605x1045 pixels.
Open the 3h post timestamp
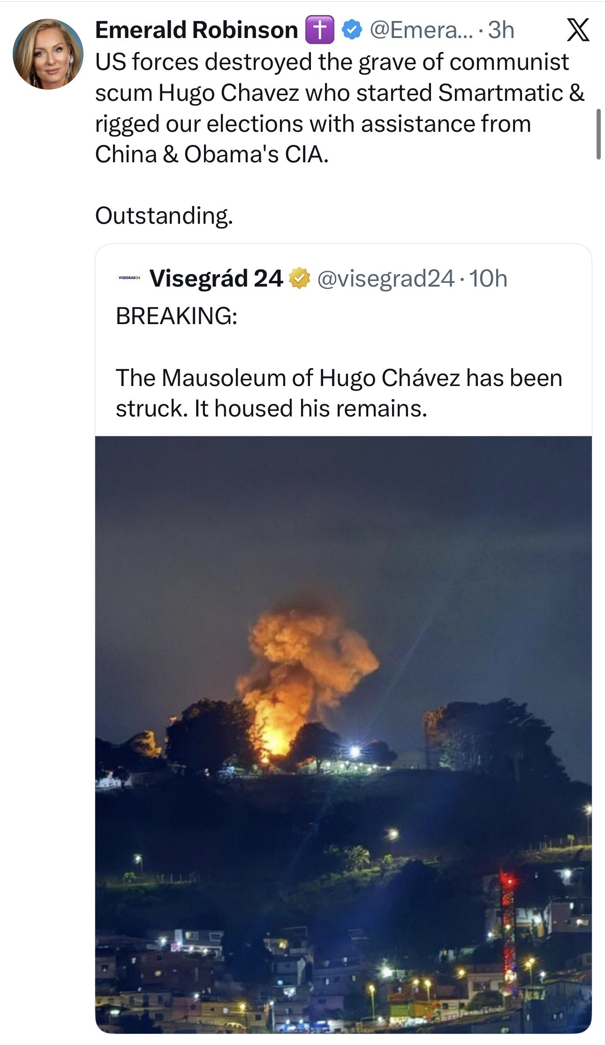[x=501, y=30]
